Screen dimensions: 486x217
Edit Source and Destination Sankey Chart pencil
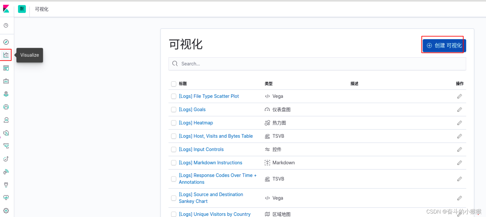click(x=459, y=198)
